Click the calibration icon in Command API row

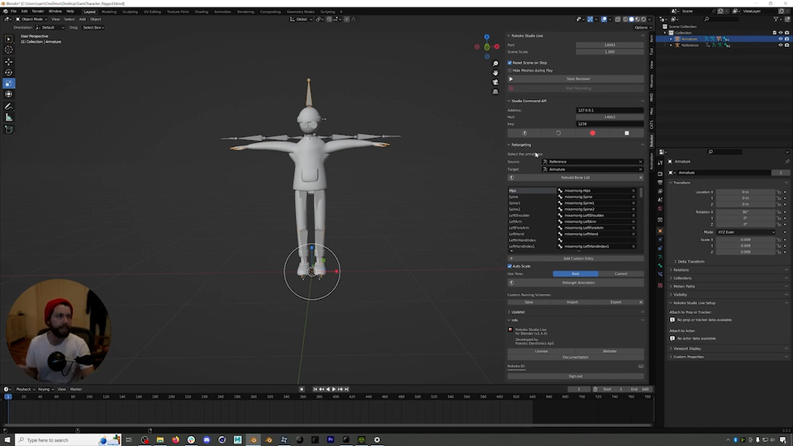click(x=525, y=133)
